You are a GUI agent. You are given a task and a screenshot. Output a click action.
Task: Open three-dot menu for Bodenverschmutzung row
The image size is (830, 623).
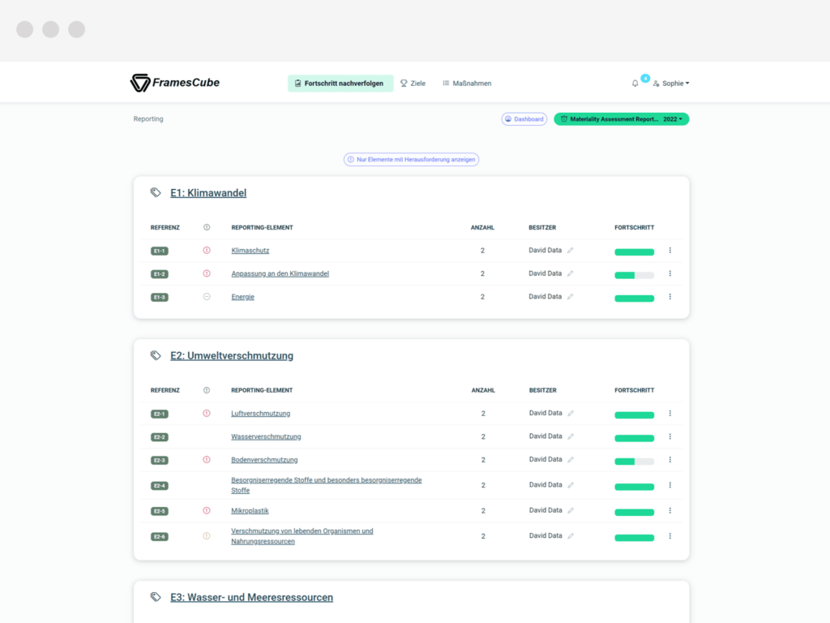coord(670,460)
